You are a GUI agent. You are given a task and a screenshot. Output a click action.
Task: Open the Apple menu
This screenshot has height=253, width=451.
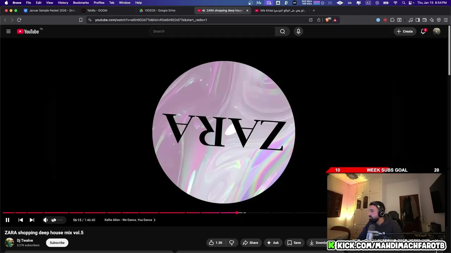(6, 3)
